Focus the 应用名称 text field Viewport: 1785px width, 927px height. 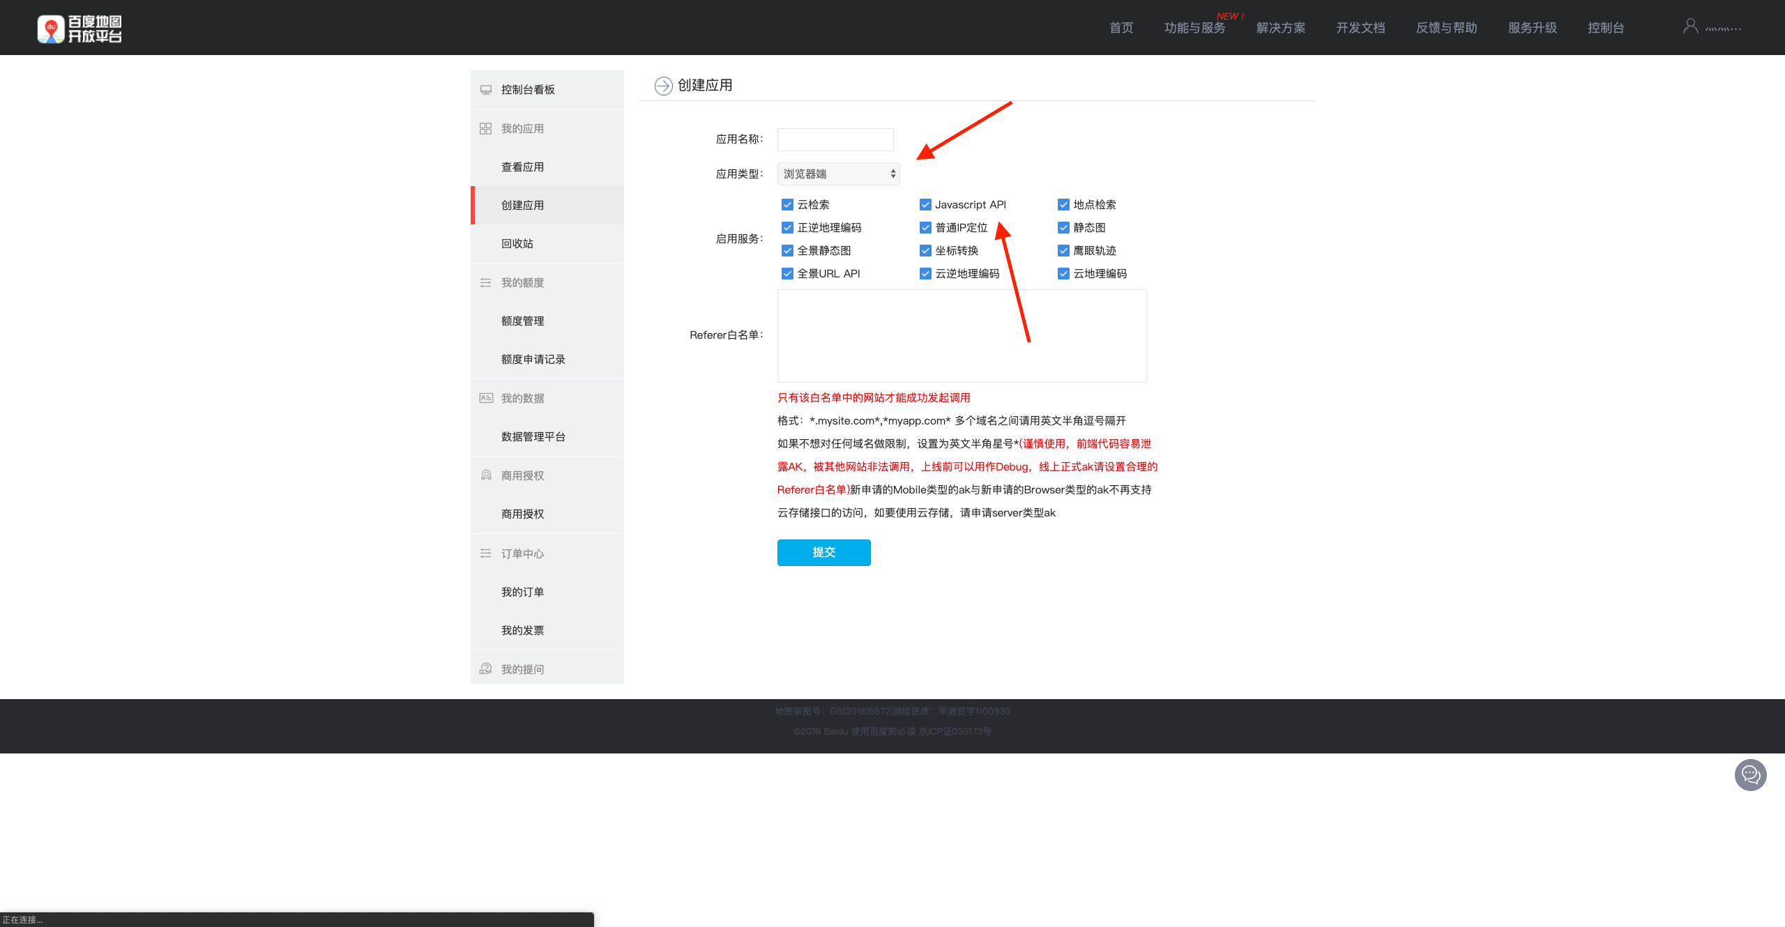(835, 139)
